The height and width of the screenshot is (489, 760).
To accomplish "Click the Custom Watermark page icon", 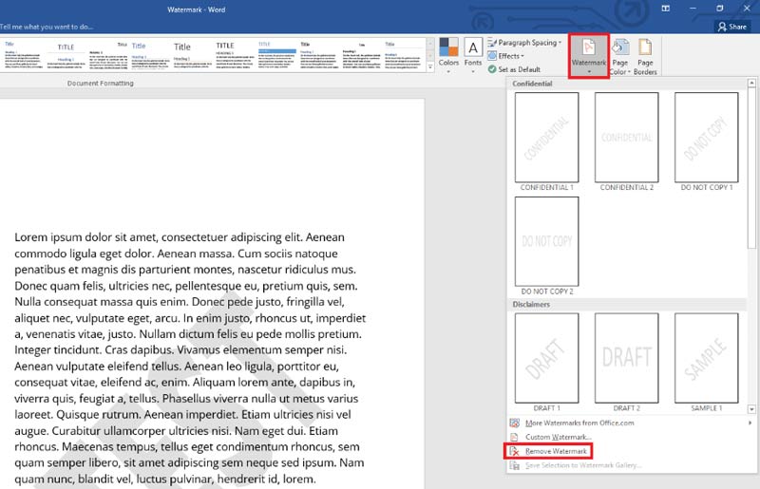I will [514, 437].
